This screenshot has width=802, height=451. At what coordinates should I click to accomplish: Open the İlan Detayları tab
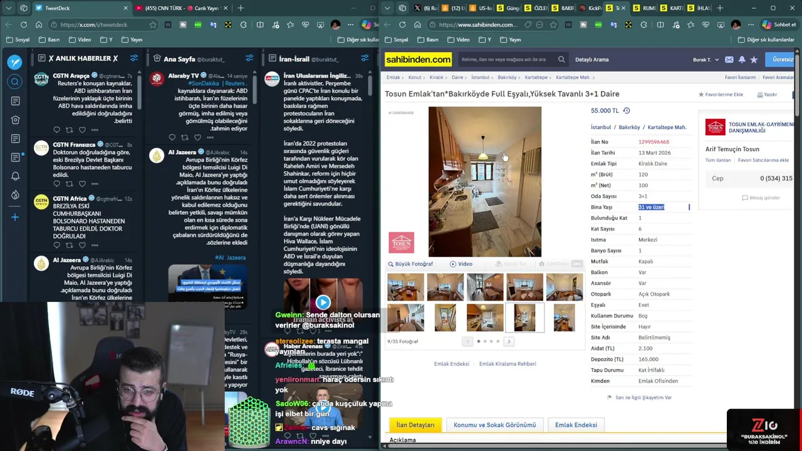click(x=415, y=425)
